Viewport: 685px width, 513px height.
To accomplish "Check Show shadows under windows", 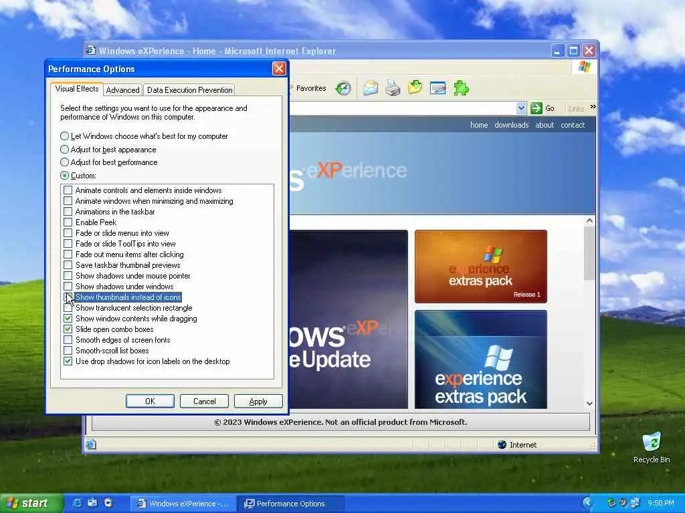I will 68,286.
